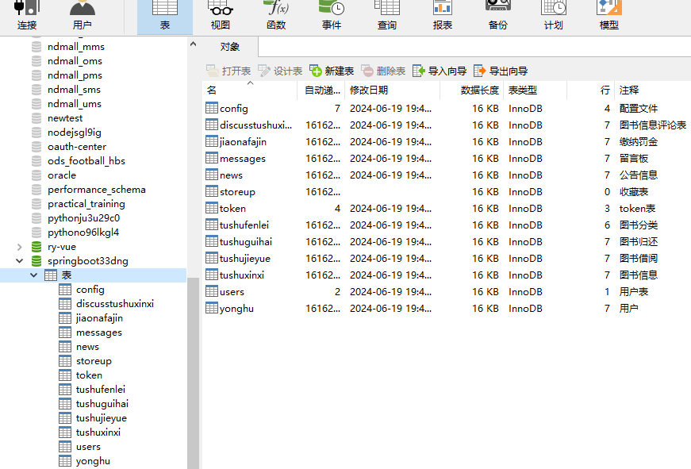The width and height of the screenshot is (691, 469).
Task: Select the tushuxinxi table in the sidebar
Action: [97, 432]
